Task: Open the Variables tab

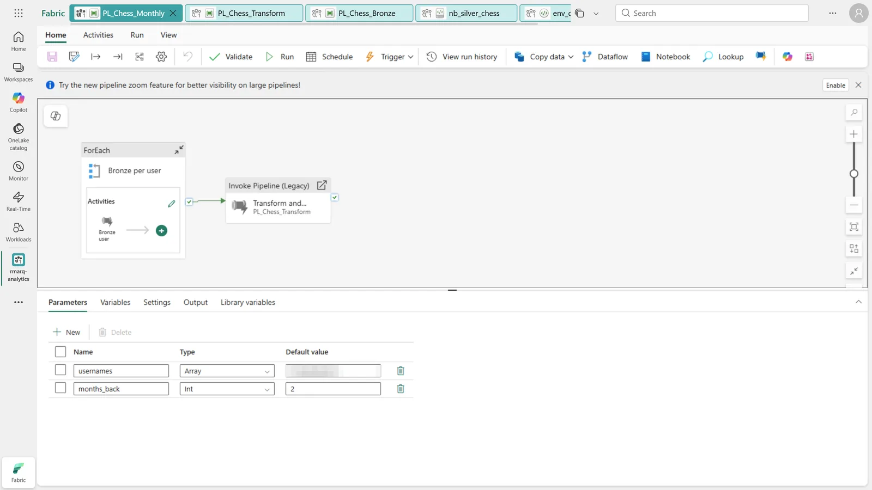Action: [115, 302]
